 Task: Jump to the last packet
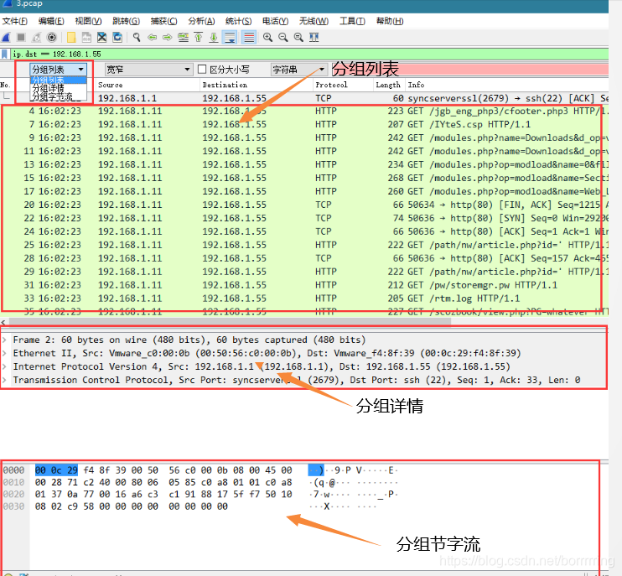tap(214, 38)
